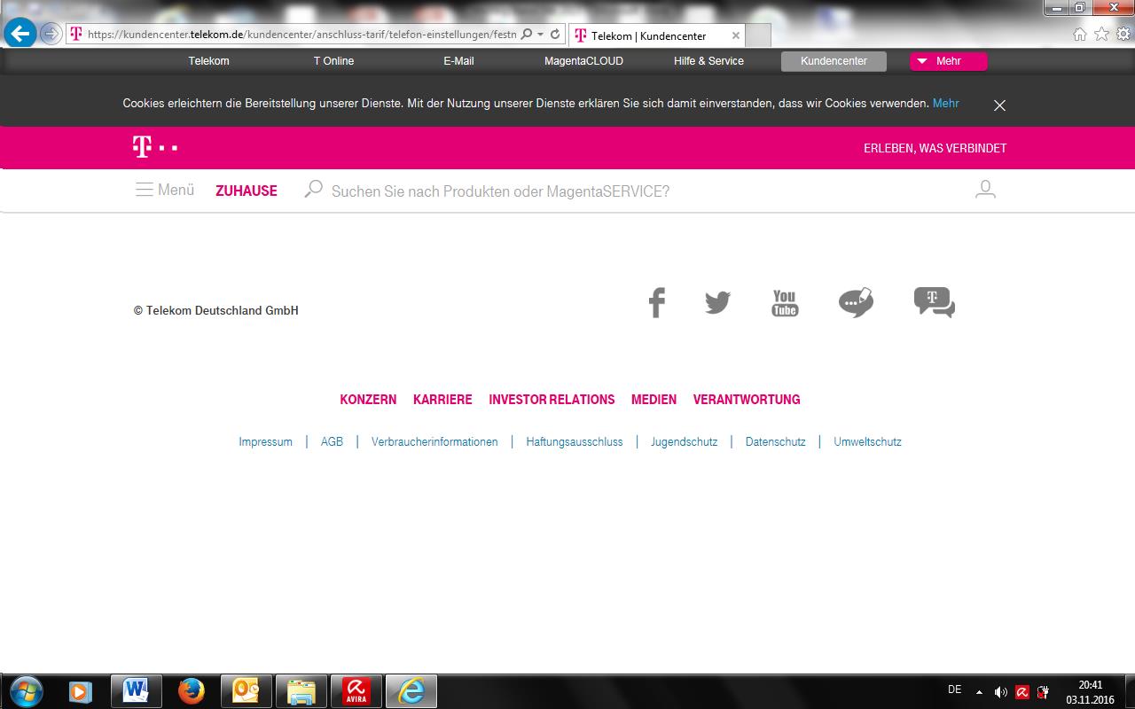Switch to Internet Explorer in taskbar
The image size is (1135, 709).
tap(411, 690)
